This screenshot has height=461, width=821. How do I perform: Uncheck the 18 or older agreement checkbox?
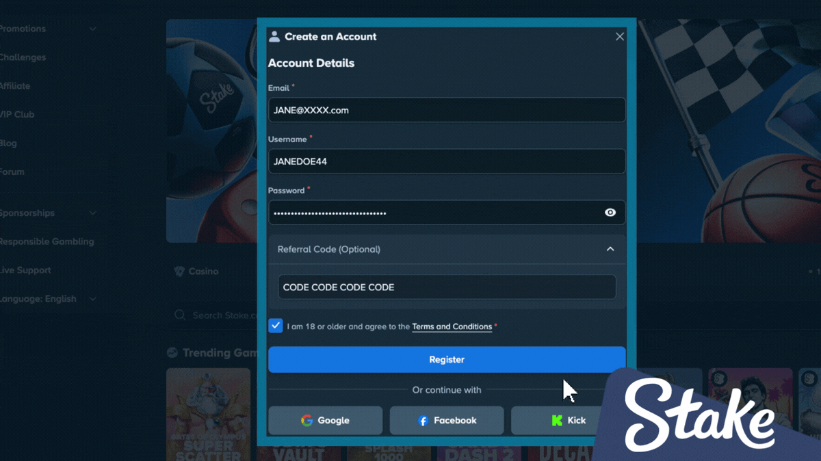click(276, 326)
